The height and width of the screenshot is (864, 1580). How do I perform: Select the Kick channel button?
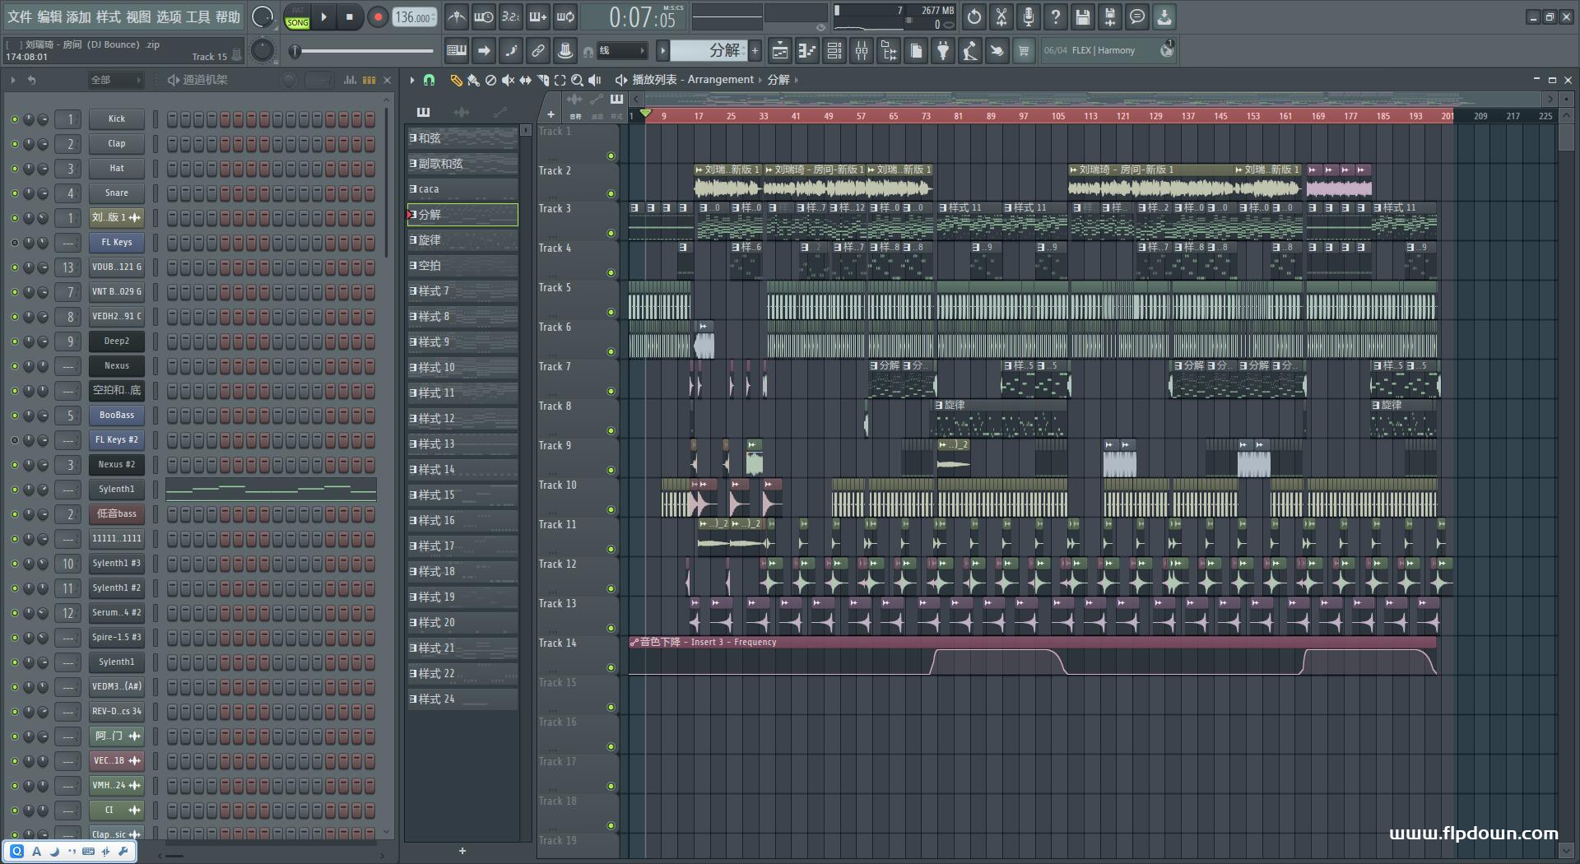(117, 119)
